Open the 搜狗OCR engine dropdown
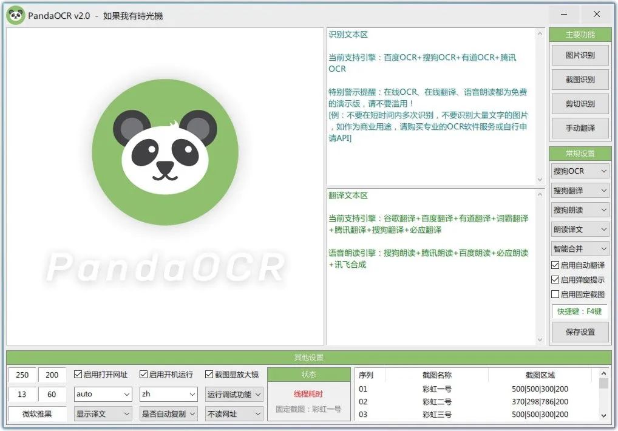This screenshot has width=618, height=431. 580,171
